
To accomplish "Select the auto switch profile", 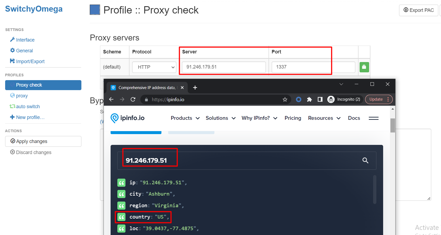I will 25,107.
